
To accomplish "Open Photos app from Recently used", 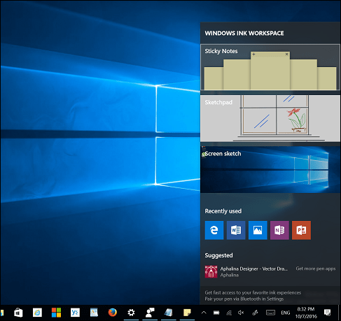I will 258,230.
